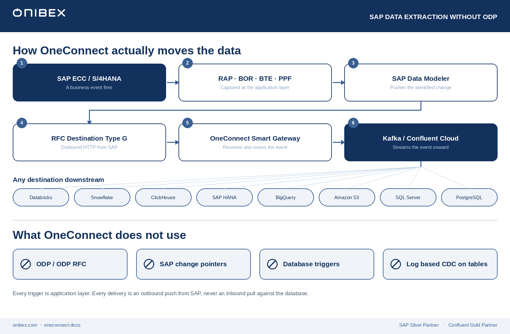The image size is (510, 334).
Task: Click the SAP change pointers card
Action: pos(193,264)
